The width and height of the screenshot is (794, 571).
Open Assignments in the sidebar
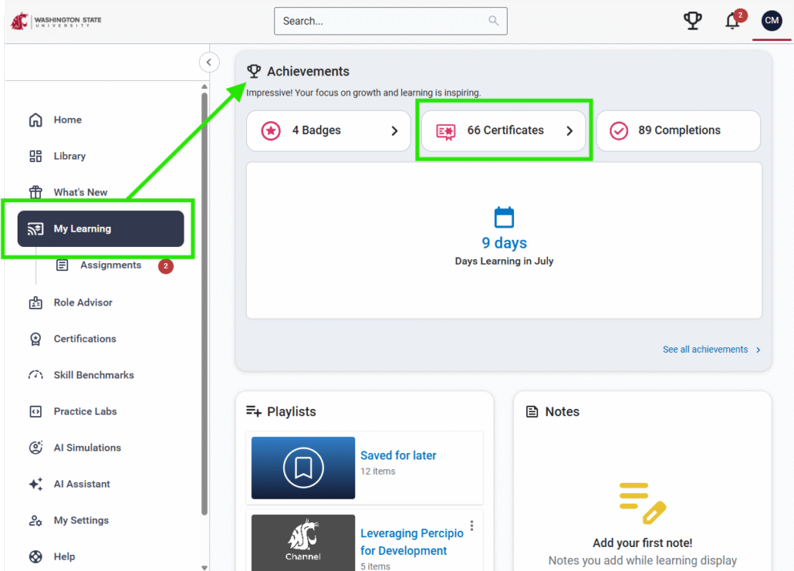[x=110, y=265]
